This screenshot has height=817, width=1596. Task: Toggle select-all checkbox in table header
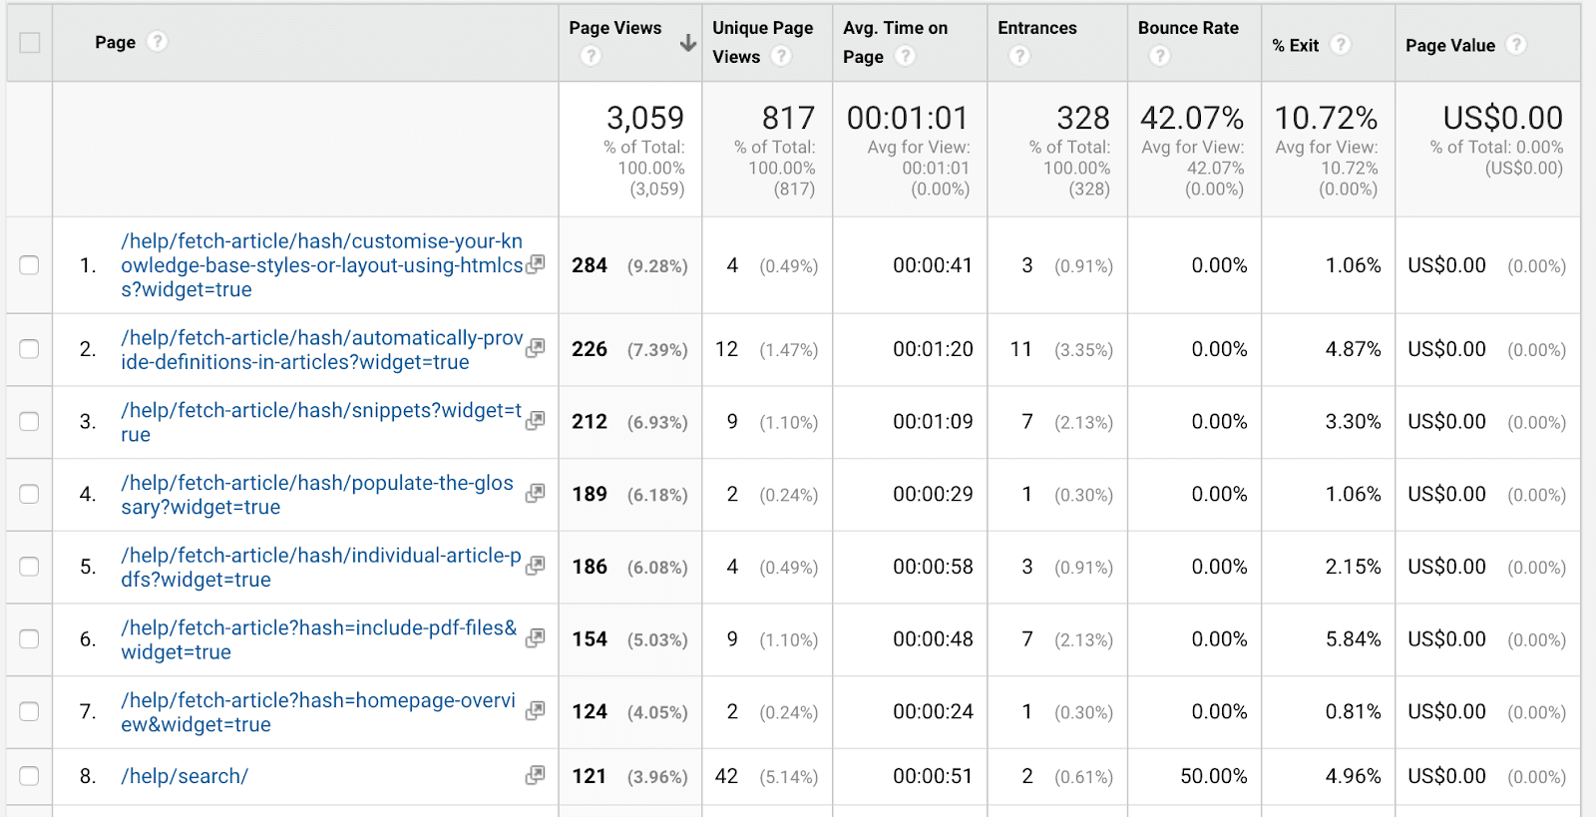pos(30,43)
